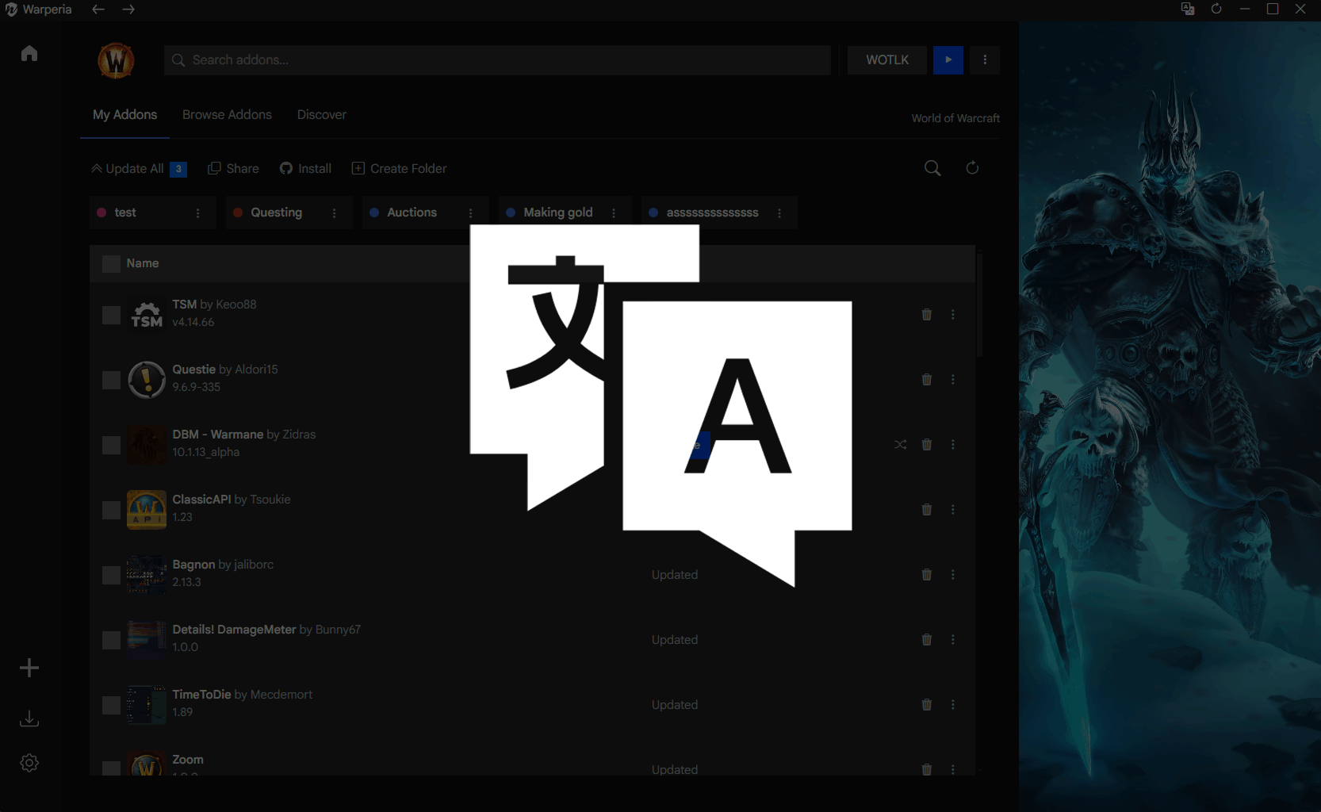Open the three-dot menu on the ClassicAPI row

click(953, 510)
